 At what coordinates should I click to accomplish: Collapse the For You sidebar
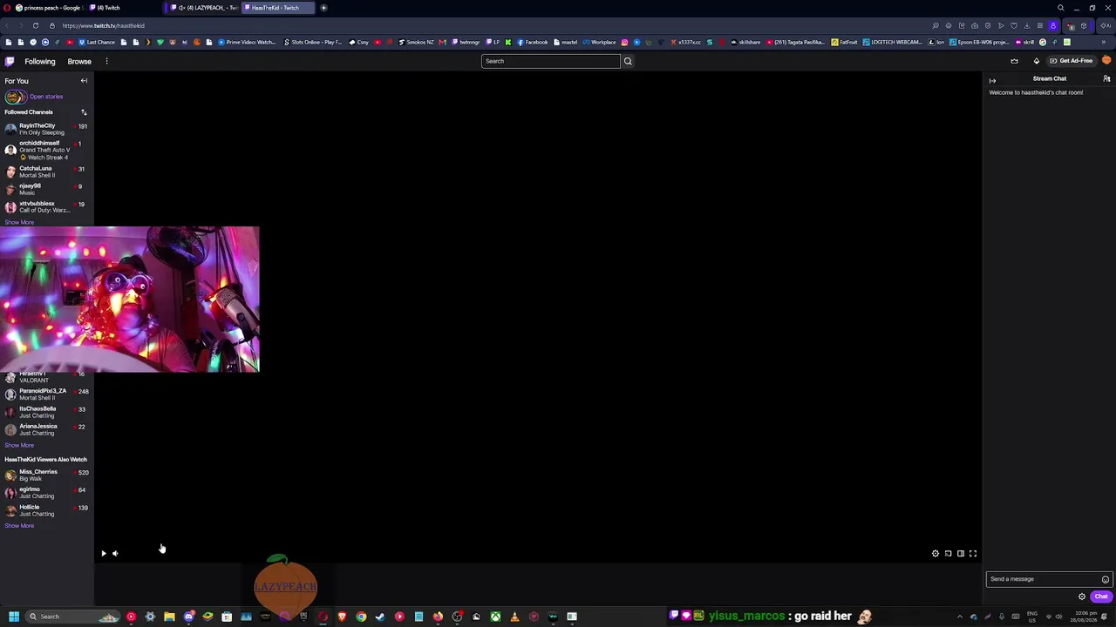click(84, 81)
